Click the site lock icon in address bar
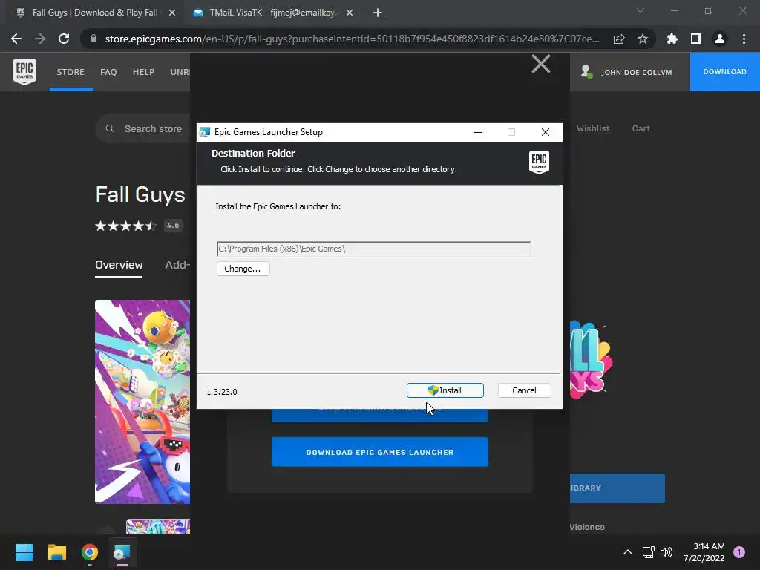The width and height of the screenshot is (760, 570). (94, 39)
